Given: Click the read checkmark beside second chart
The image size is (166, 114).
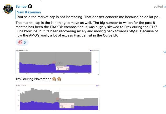Looking at the screenshot, I should click(165, 86).
